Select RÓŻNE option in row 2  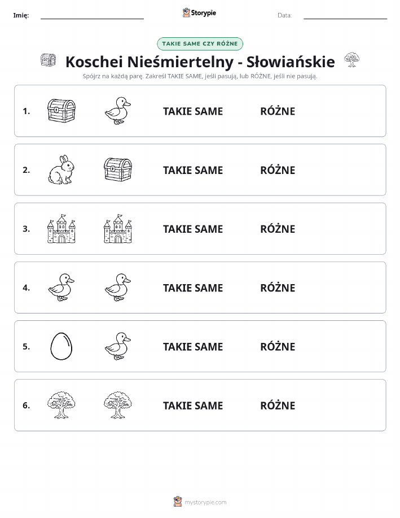(x=278, y=170)
